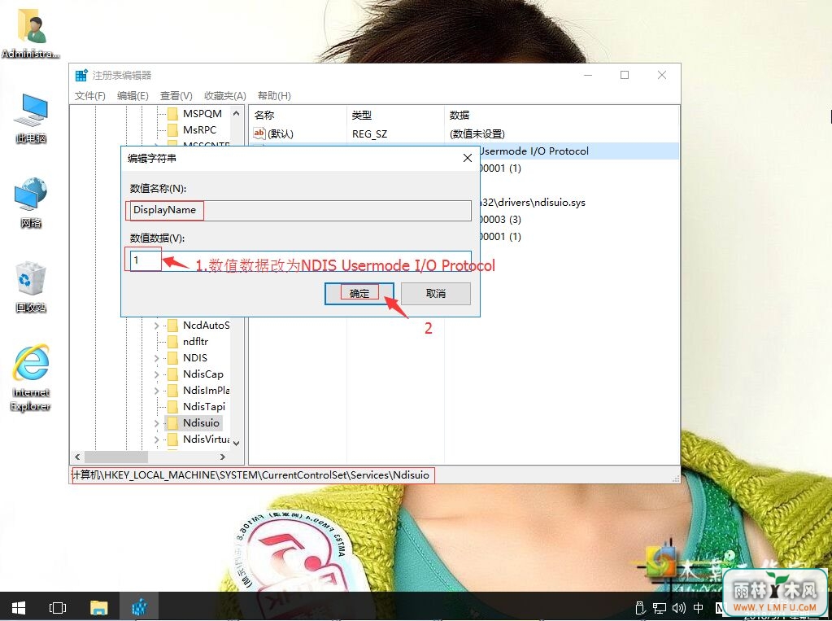832x621 pixels.
Task: Select the NdisTapi key in tree
Action: 204,407
